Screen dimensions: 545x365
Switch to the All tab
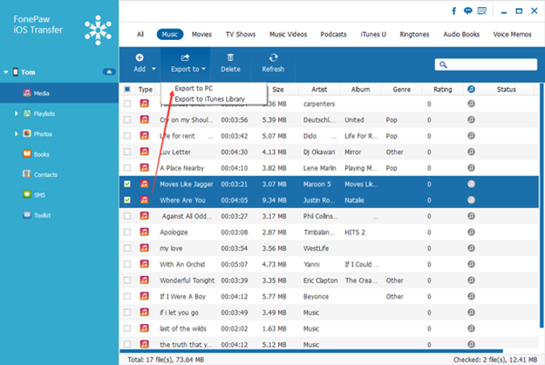[140, 34]
